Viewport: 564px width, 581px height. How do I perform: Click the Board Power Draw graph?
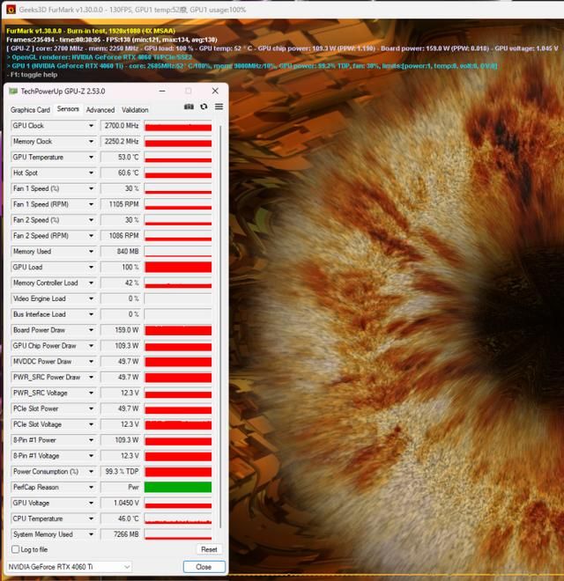[x=178, y=330]
